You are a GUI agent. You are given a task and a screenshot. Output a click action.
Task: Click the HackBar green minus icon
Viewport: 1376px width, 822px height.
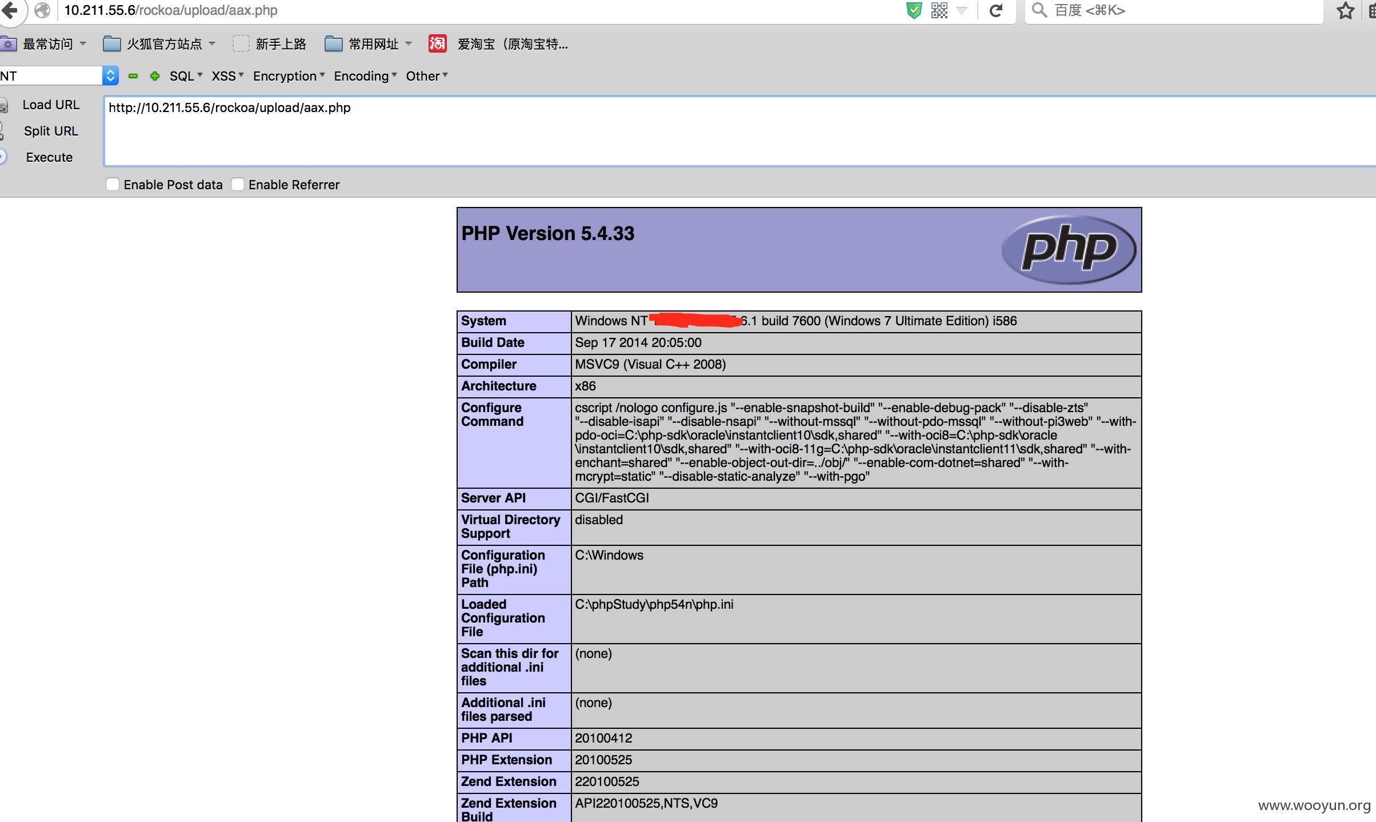pos(133,76)
